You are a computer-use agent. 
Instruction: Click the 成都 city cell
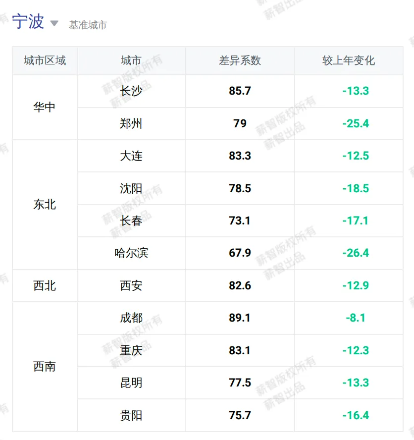[131, 318]
